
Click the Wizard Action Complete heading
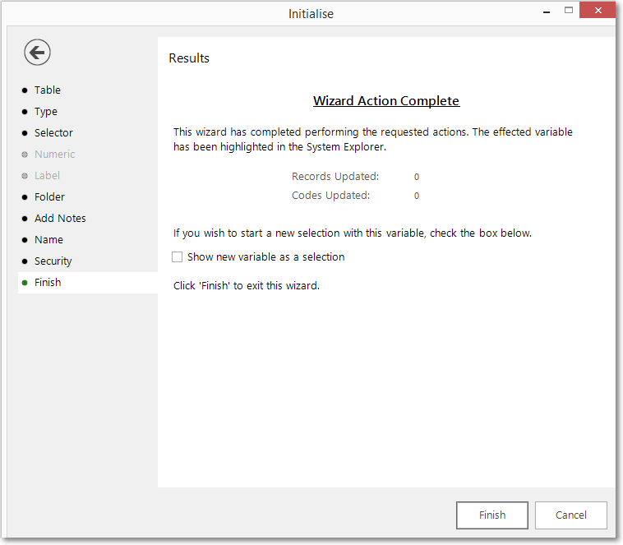386,101
